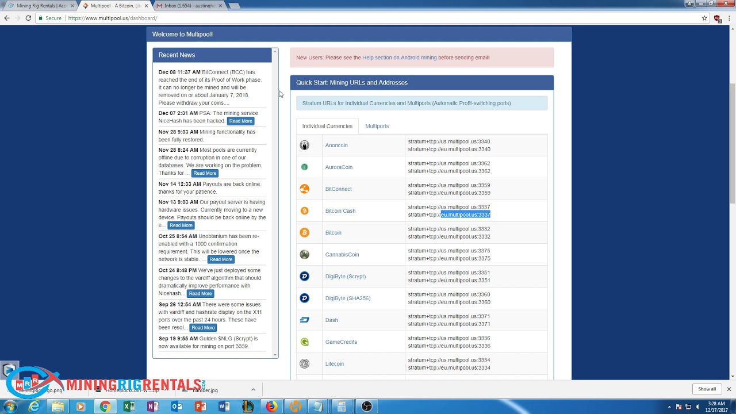Click the CannabisCoin coin icon
736x414 pixels.
[x=305, y=255]
